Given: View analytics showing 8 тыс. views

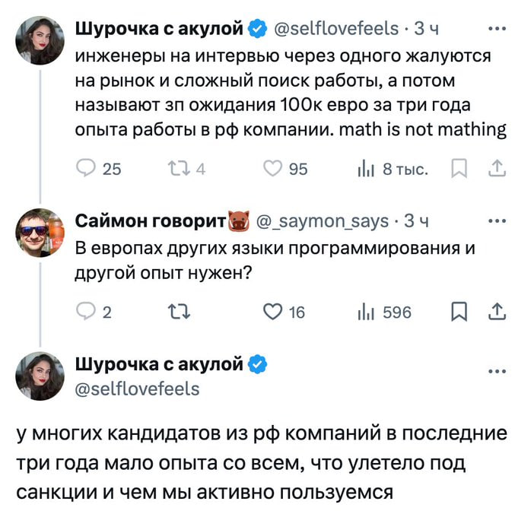Looking at the screenshot, I should pos(364,169).
